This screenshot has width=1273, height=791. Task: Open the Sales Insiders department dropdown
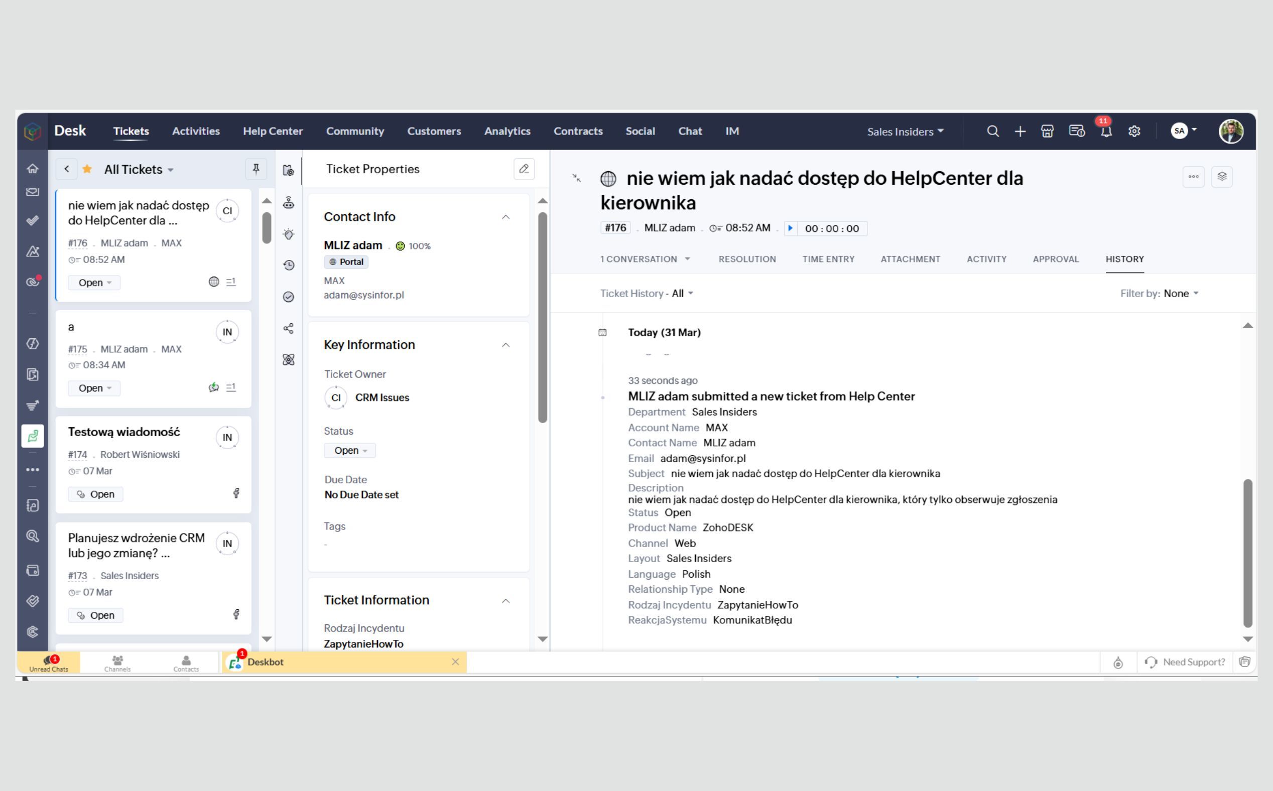[x=905, y=131]
